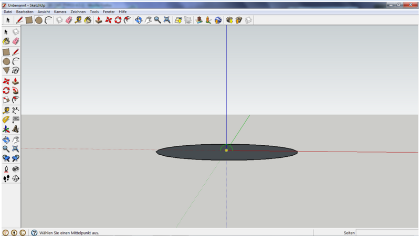Expand the Bearbeiten menu
The width and height of the screenshot is (420, 236).
25,12
